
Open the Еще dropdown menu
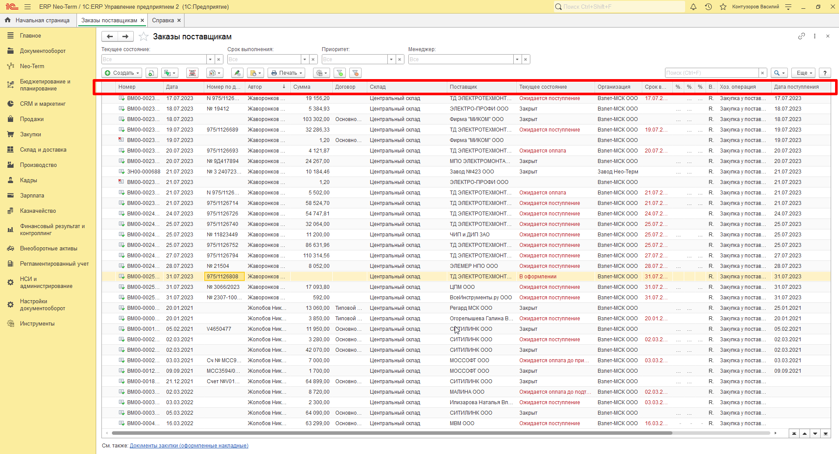click(804, 73)
